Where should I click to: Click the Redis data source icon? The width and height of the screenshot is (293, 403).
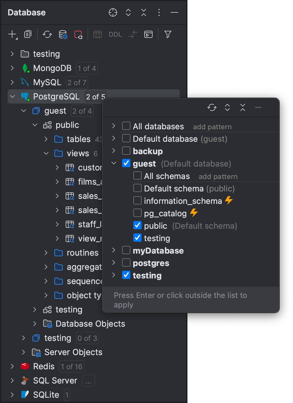pyautogui.click(x=25, y=366)
